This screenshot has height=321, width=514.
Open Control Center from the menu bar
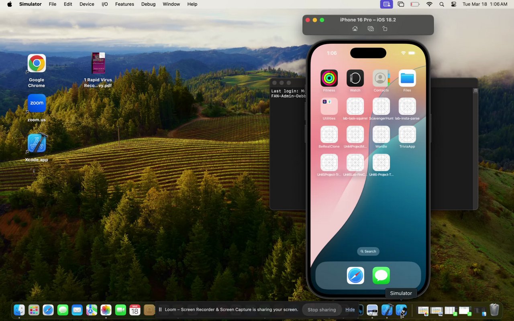point(454,4)
